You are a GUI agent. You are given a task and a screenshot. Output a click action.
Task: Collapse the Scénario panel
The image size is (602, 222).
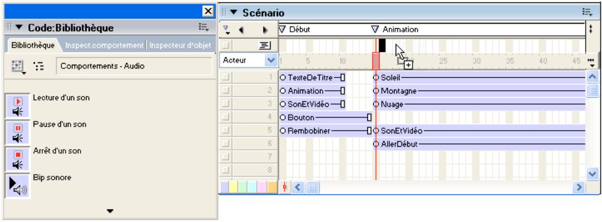click(233, 13)
